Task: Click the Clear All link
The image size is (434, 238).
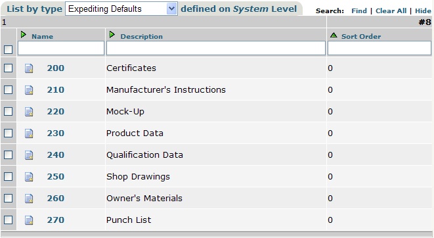Action: coord(391,11)
